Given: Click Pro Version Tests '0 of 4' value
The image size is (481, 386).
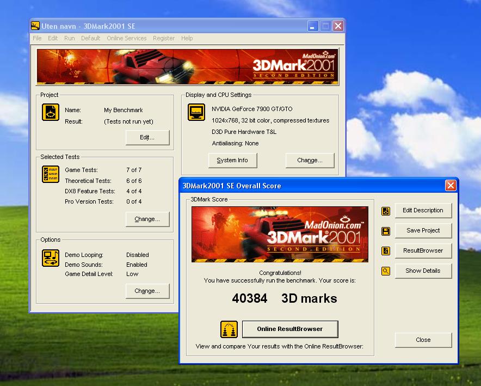Looking at the screenshot, I should (134, 201).
